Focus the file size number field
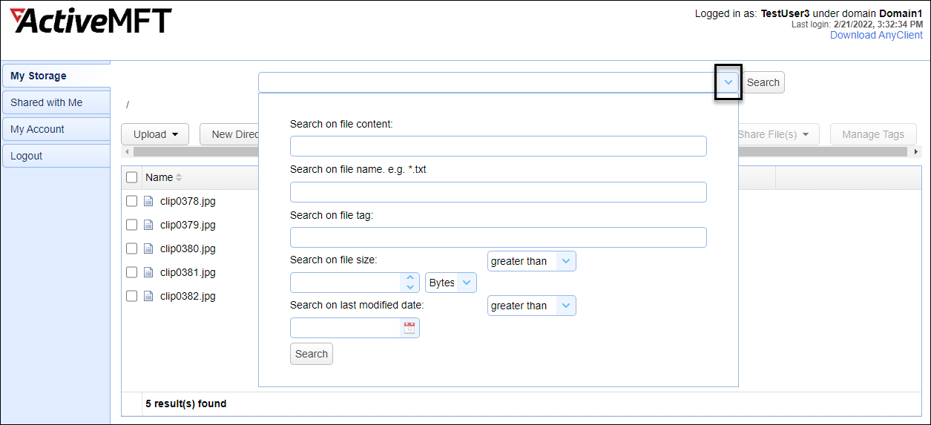This screenshot has width=931, height=425. 346,283
